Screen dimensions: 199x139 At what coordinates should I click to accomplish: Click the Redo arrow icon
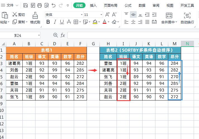(x=61, y=5)
